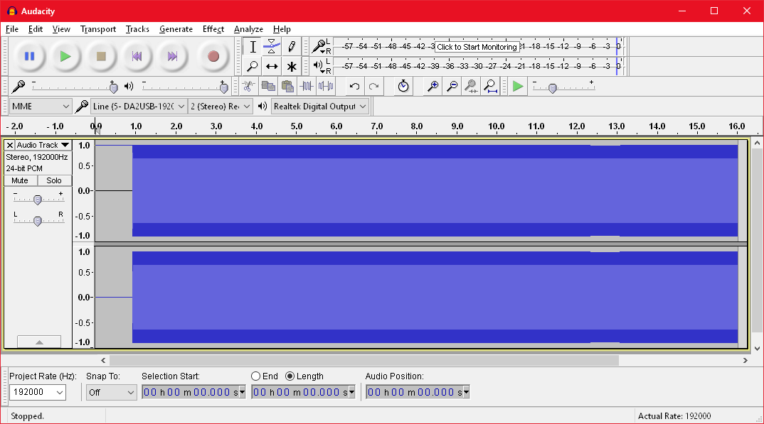Image resolution: width=764 pixels, height=424 pixels.
Task: Click the Trim Audio icon
Action: pyautogui.click(x=307, y=87)
